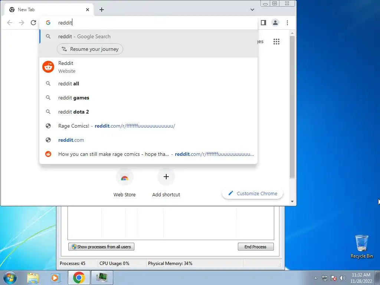Screen dimensions: 380x285
Task: Click the Action Center flag icon
Action: tap(334, 278)
